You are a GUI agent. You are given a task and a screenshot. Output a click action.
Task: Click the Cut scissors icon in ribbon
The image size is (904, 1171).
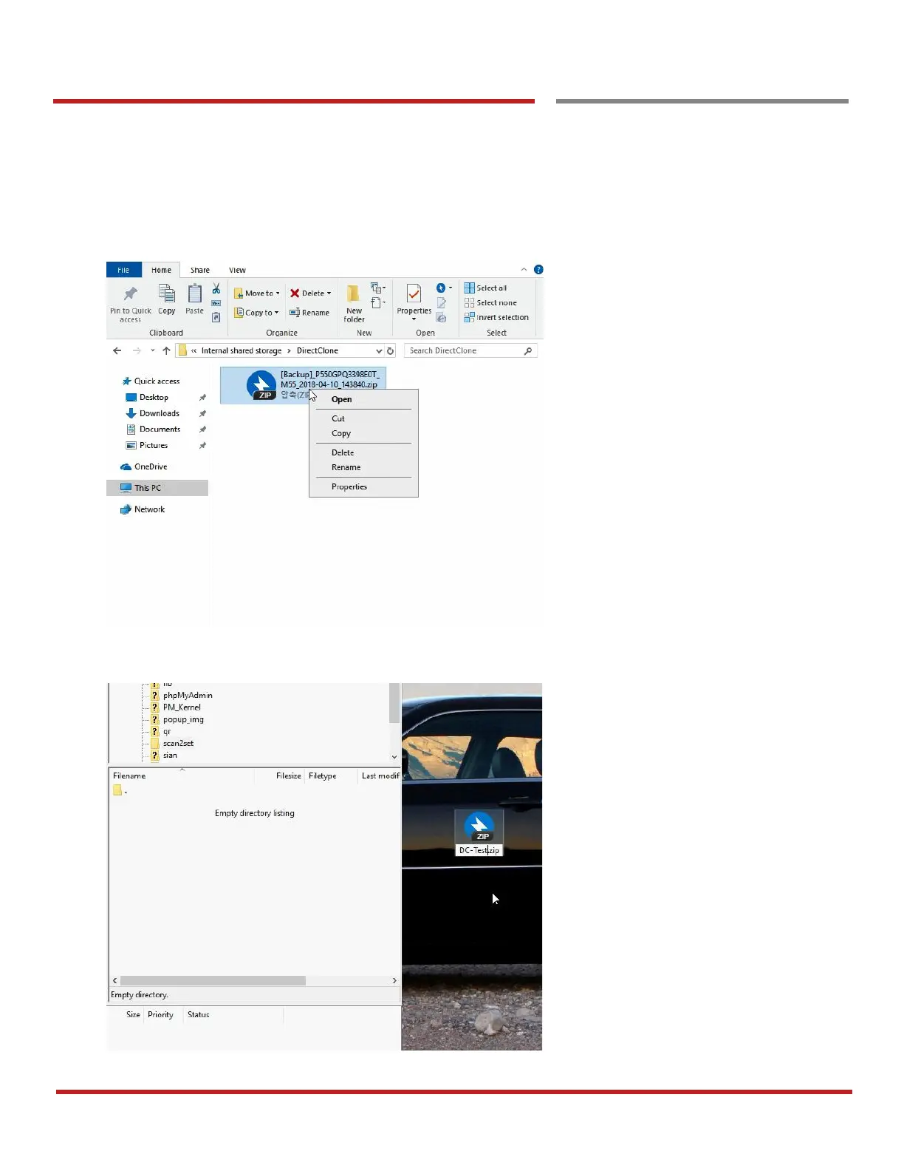click(x=216, y=288)
